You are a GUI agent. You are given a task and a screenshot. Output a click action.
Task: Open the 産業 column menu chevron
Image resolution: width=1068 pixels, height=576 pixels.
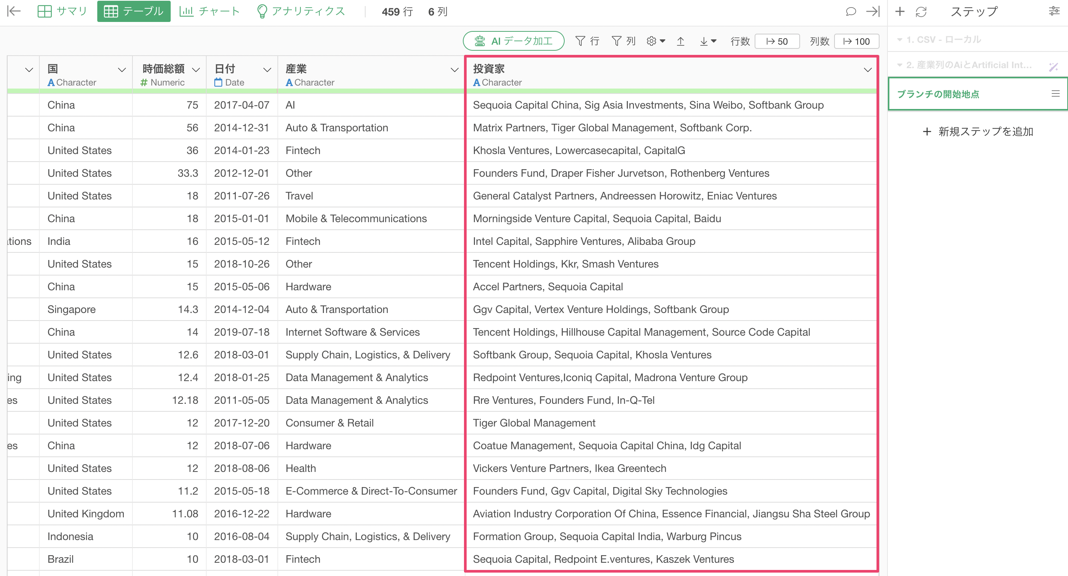tap(455, 70)
